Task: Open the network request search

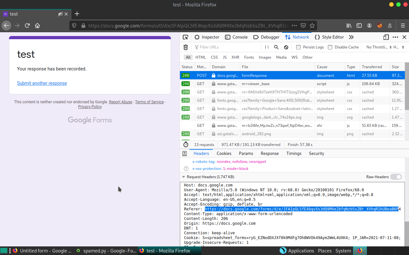Action: coord(276,47)
